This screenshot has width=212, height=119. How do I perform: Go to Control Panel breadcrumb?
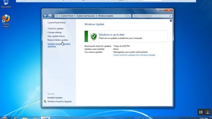point(67,16)
